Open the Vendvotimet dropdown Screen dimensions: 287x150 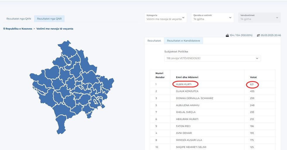(x=259, y=18)
